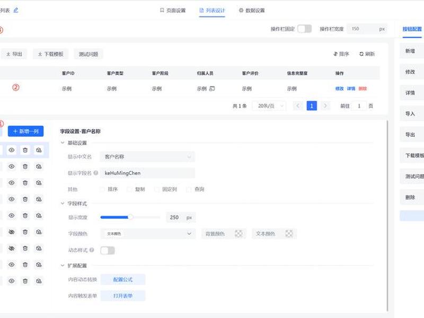Check the 排序 checkbox under 其他

[102, 189]
